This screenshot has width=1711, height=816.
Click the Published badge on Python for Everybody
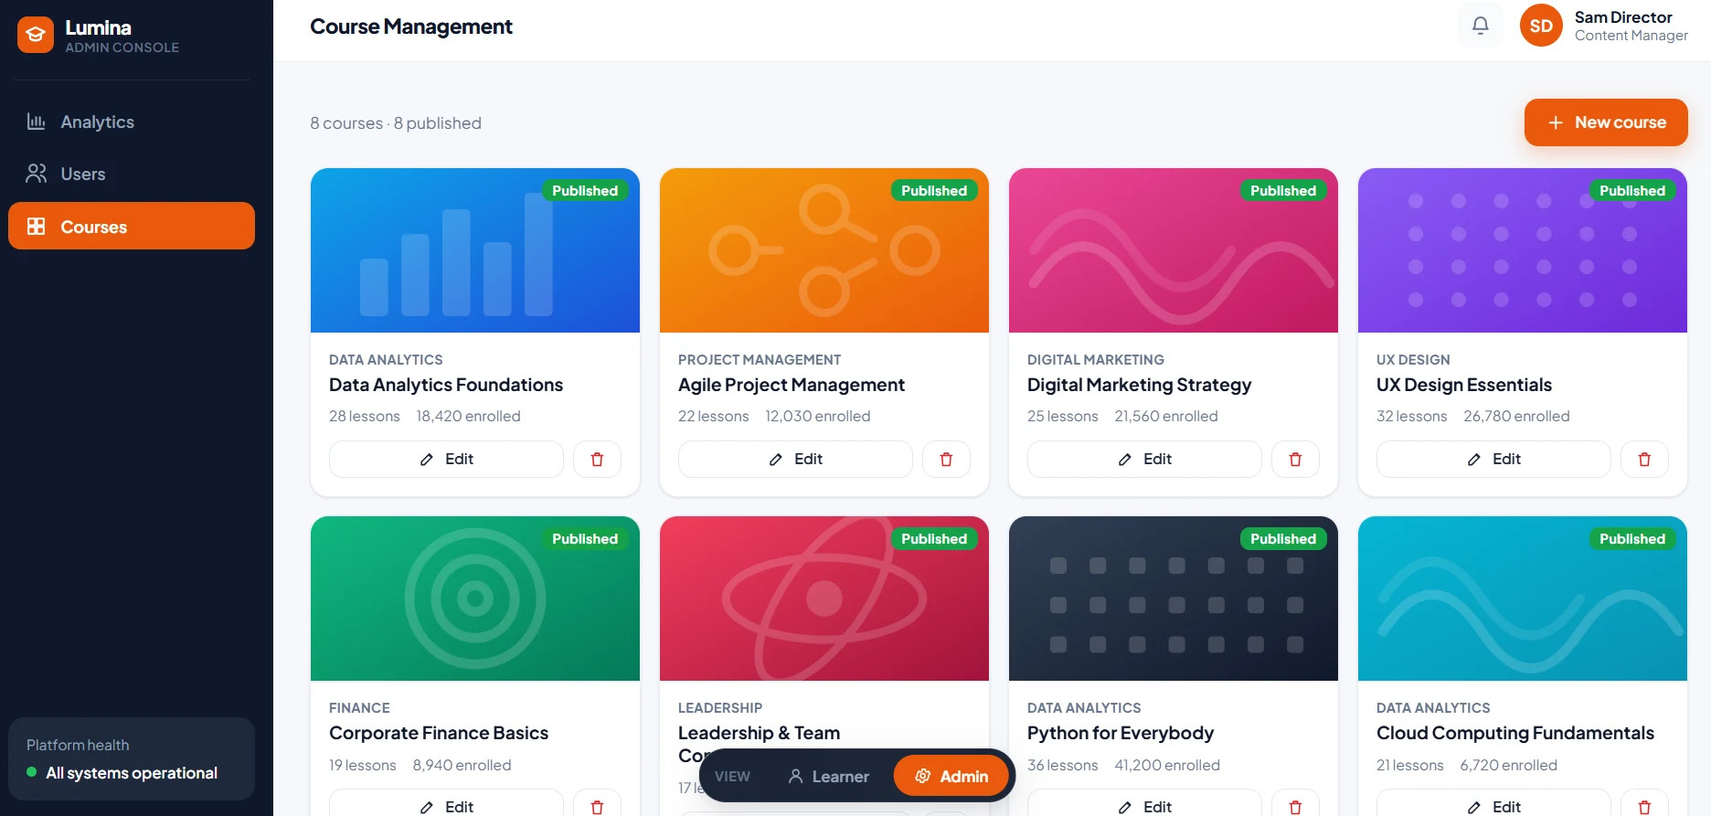[1283, 538]
